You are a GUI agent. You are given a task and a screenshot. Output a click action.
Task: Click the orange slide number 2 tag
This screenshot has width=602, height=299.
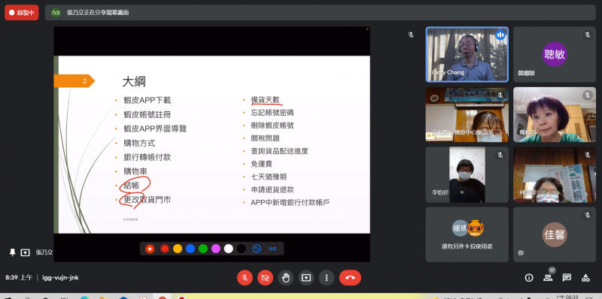[74, 81]
